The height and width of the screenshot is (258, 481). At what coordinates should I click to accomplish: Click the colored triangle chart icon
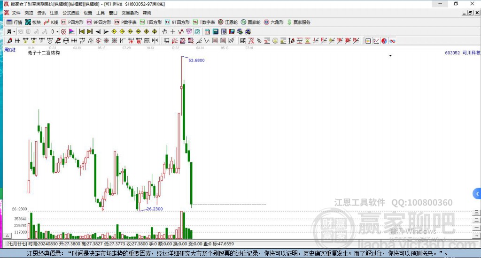click(72, 31)
